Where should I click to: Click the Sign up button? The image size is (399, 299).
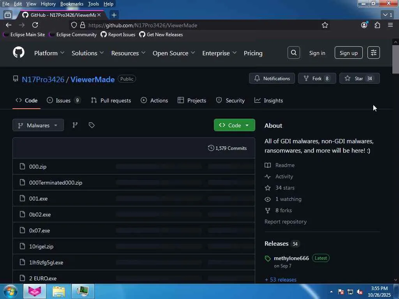(349, 53)
